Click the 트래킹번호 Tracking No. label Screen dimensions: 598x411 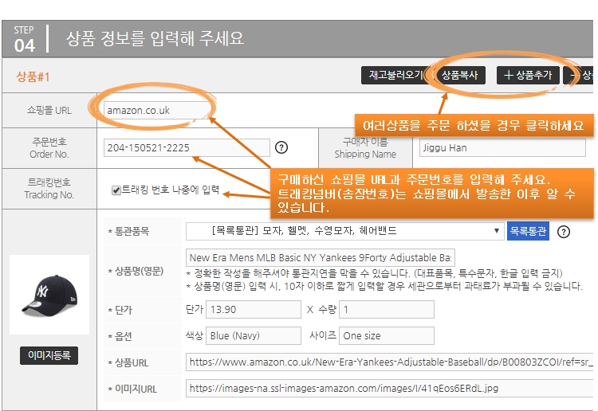click(x=49, y=189)
